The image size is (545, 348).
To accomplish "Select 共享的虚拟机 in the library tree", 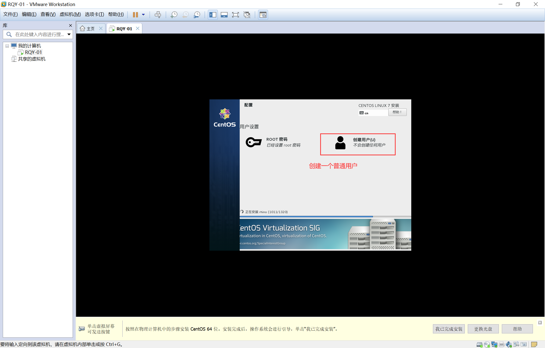I will 32,59.
